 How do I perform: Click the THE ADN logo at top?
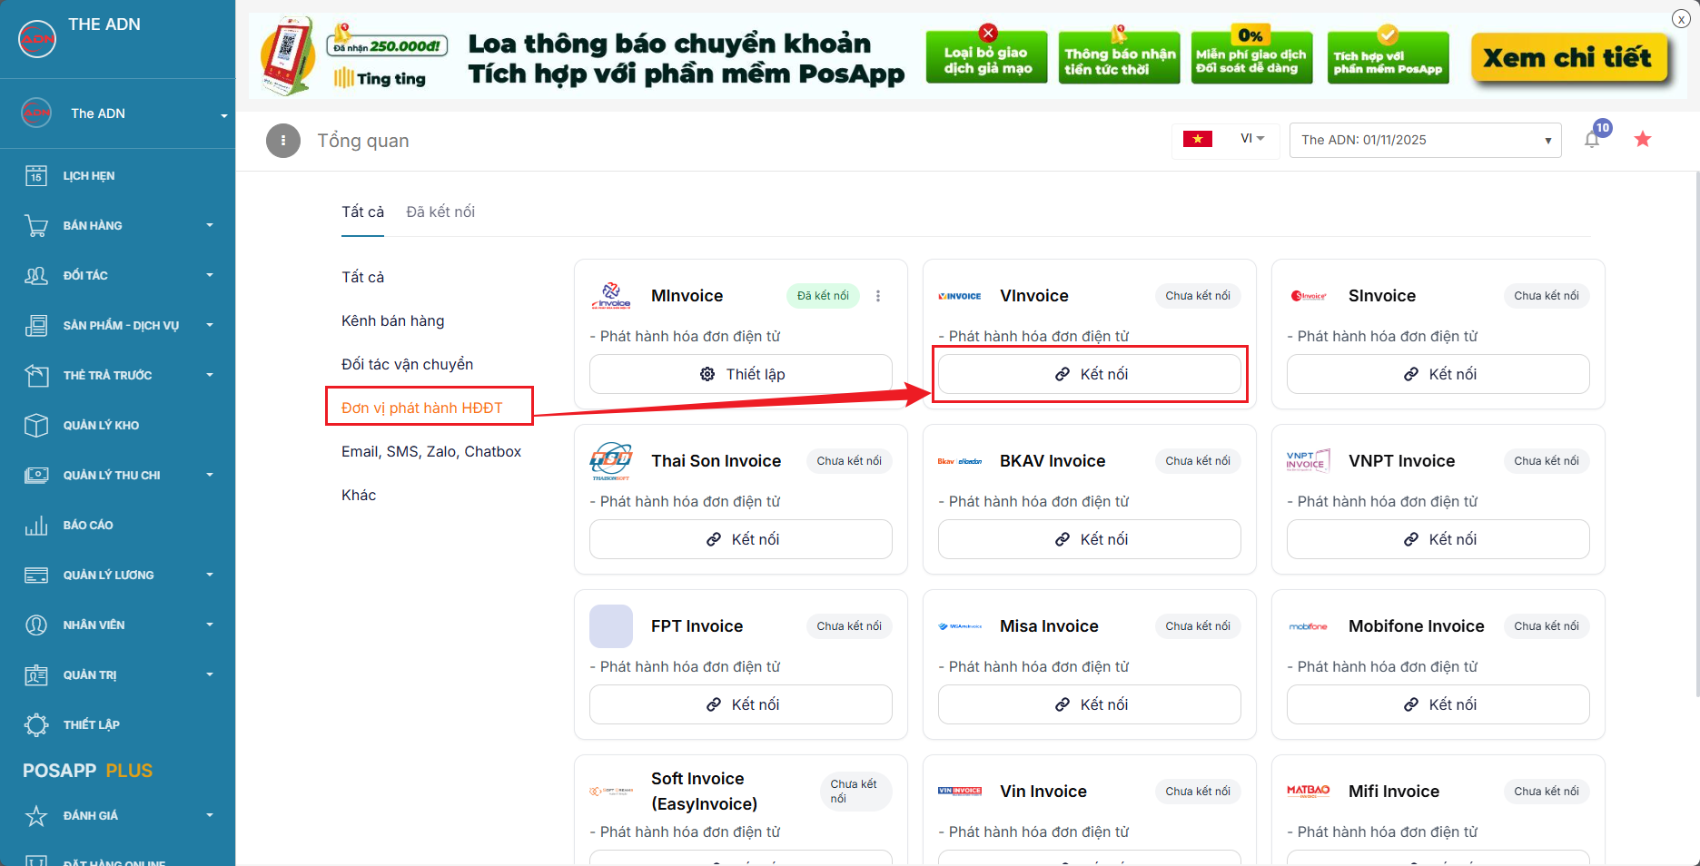(37, 39)
